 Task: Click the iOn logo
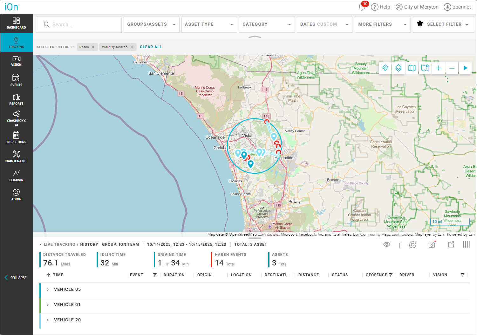[12, 7]
